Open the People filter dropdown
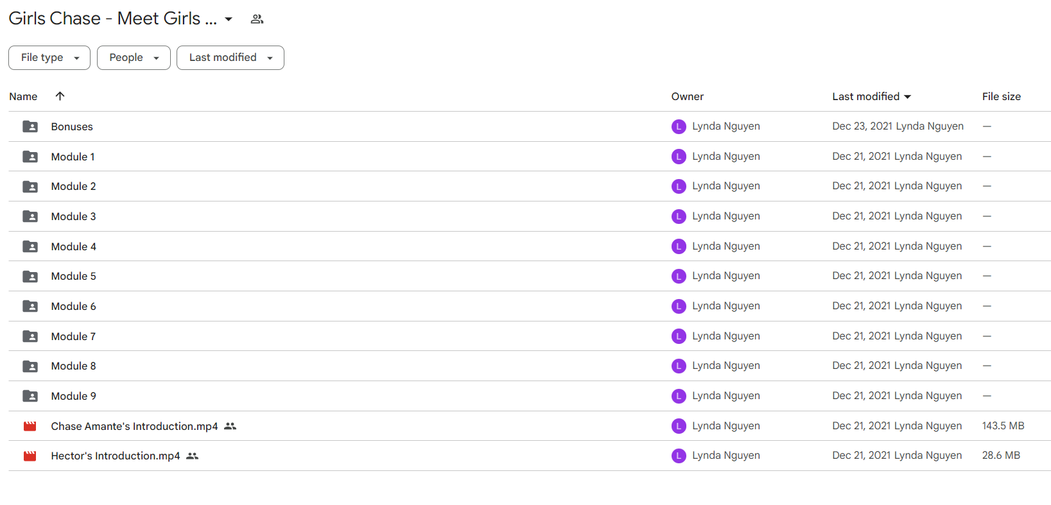1051x505 pixels. [x=134, y=58]
